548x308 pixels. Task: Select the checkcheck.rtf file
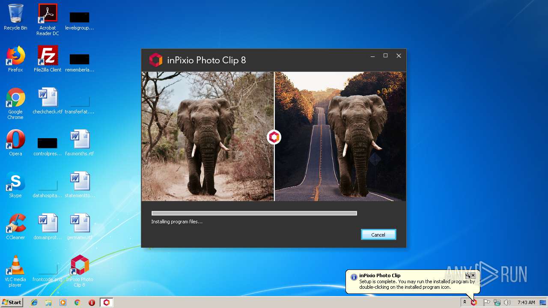tap(48, 101)
